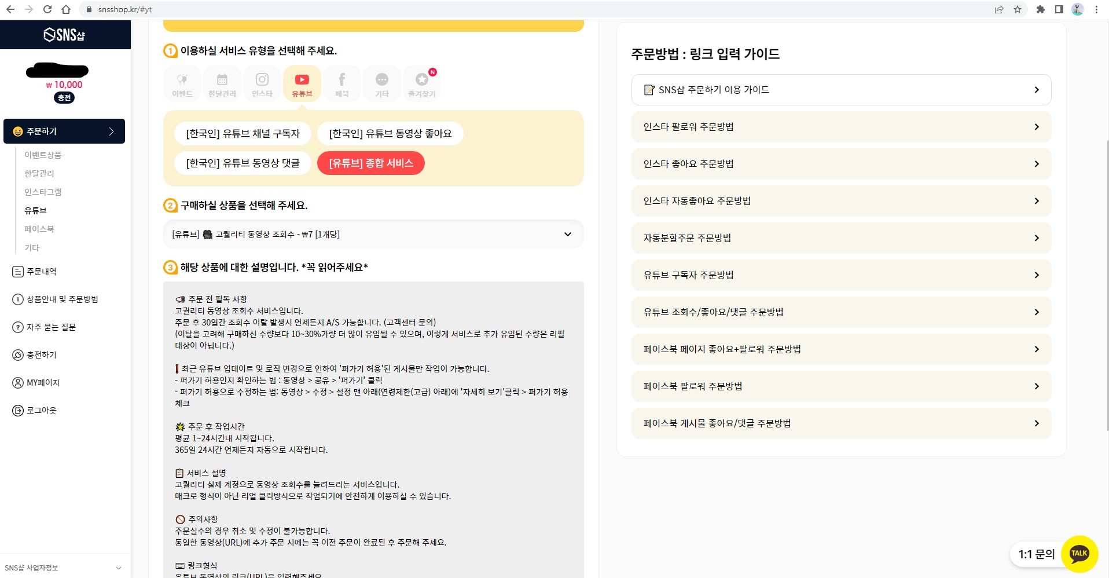The height and width of the screenshot is (578, 1109).
Task: Open MY페이지 in sidebar
Action: tap(36, 383)
